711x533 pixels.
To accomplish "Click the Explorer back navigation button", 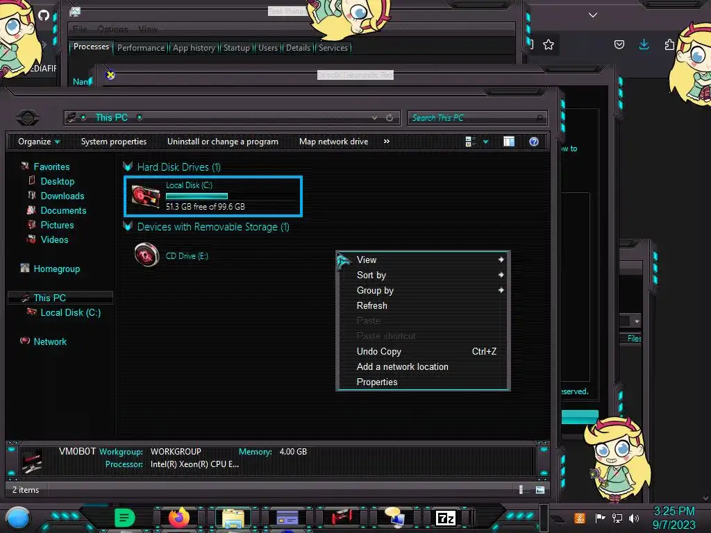I will click(x=28, y=118).
